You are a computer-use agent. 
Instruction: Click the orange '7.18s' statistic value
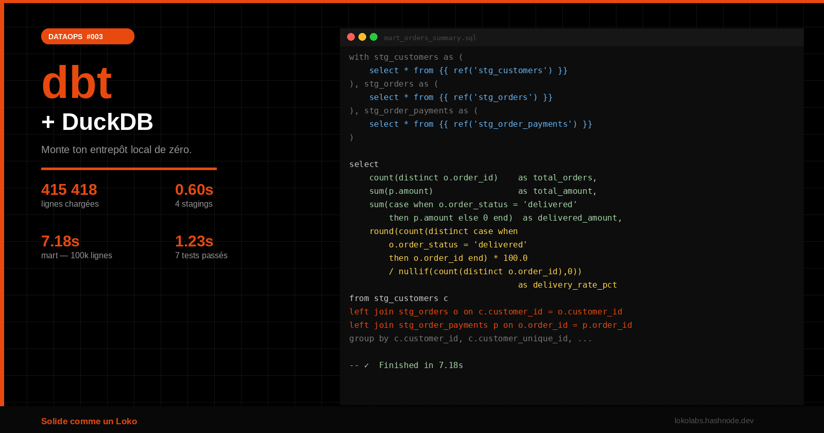point(60,241)
